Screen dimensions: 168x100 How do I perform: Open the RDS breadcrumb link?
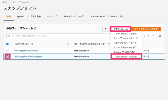click(5, 2)
